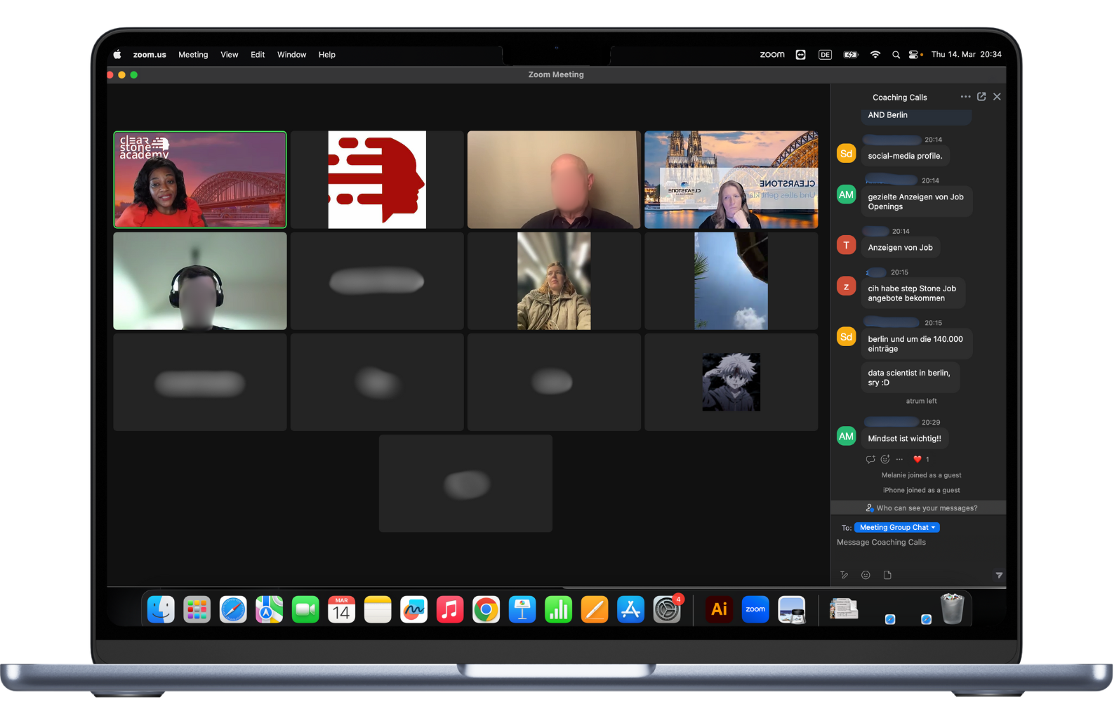Screen dimensions: 1119x702
Task: Open the DE input source menu
Action: click(x=826, y=55)
